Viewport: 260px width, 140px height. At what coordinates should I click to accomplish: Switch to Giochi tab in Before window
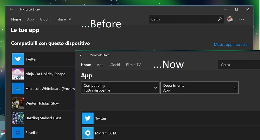(x=45, y=19)
